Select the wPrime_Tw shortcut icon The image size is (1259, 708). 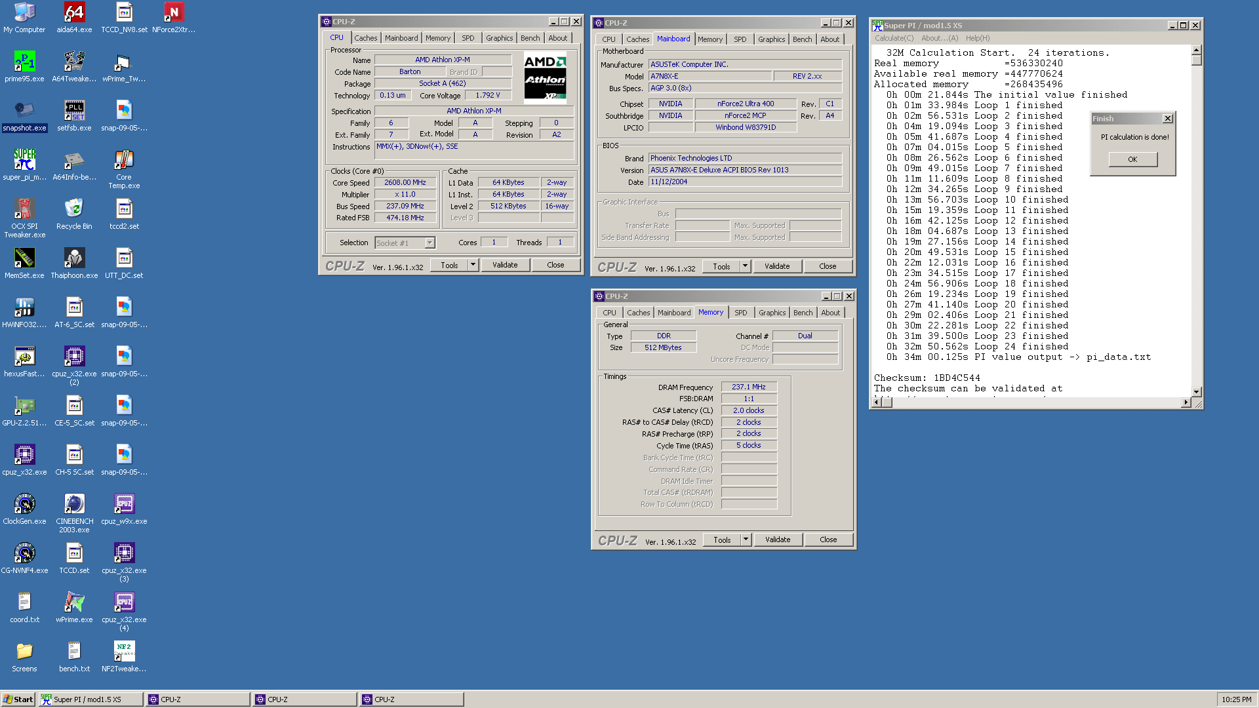pos(124,67)
